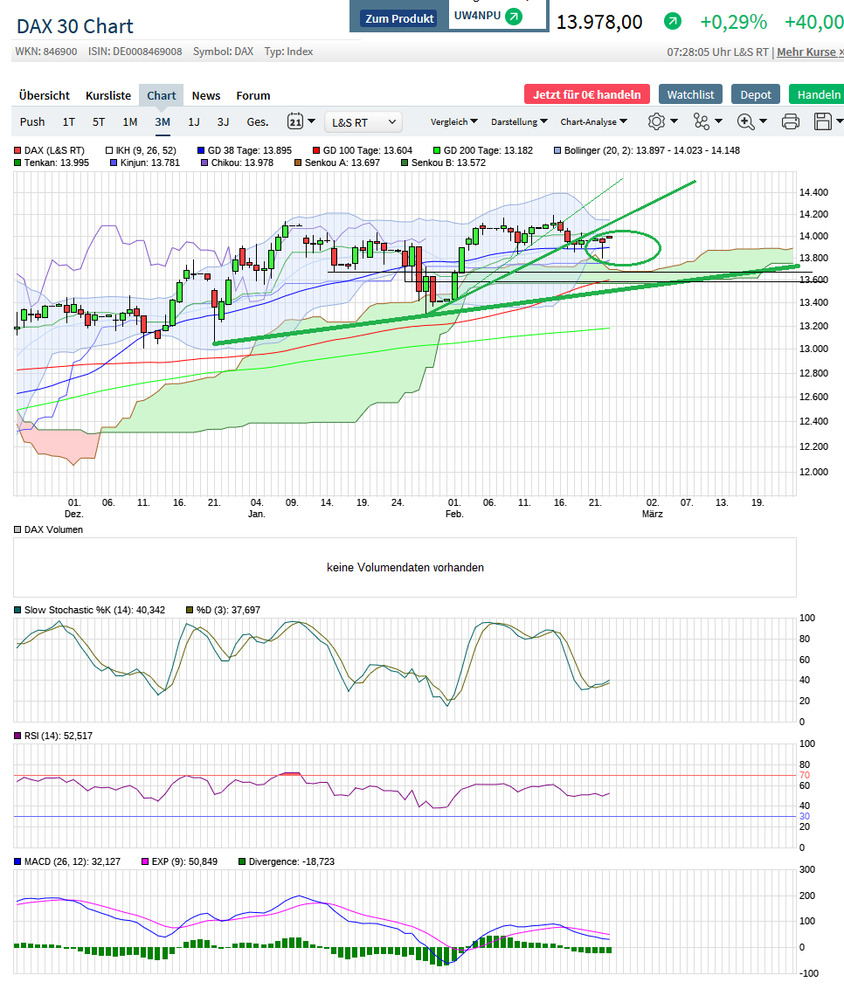The height and width of the screenshot is (989, 844).
Task: Open the L&S RT exchange dropdown
Action: tap(363, 121)
